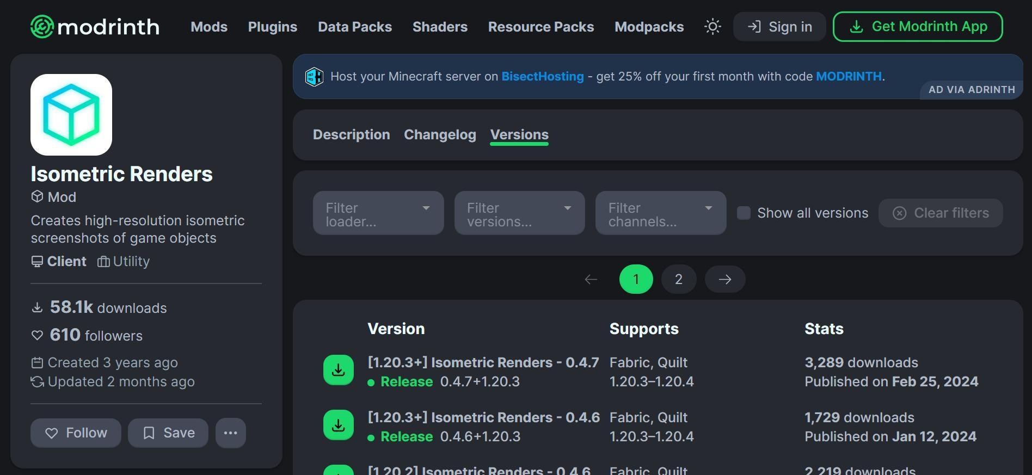The width and height of the screenshot is (1032, 475).
Task: Download version 0.4.6 for 1.20.3 green icon
Action: click(x=338, y=425)
